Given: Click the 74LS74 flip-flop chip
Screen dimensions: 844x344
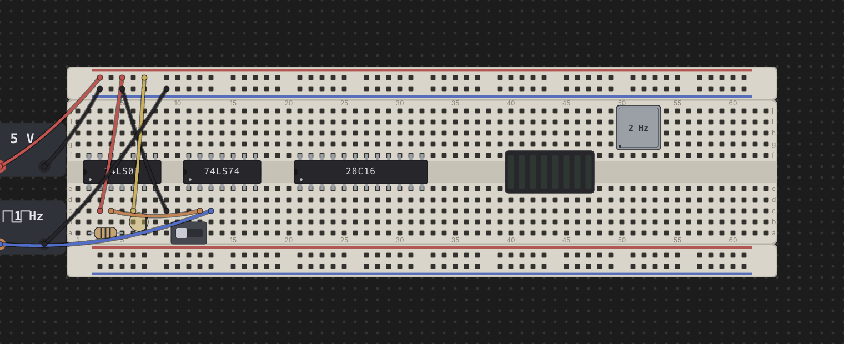Looking at the screenshot, I should click(x=222, y=171).
